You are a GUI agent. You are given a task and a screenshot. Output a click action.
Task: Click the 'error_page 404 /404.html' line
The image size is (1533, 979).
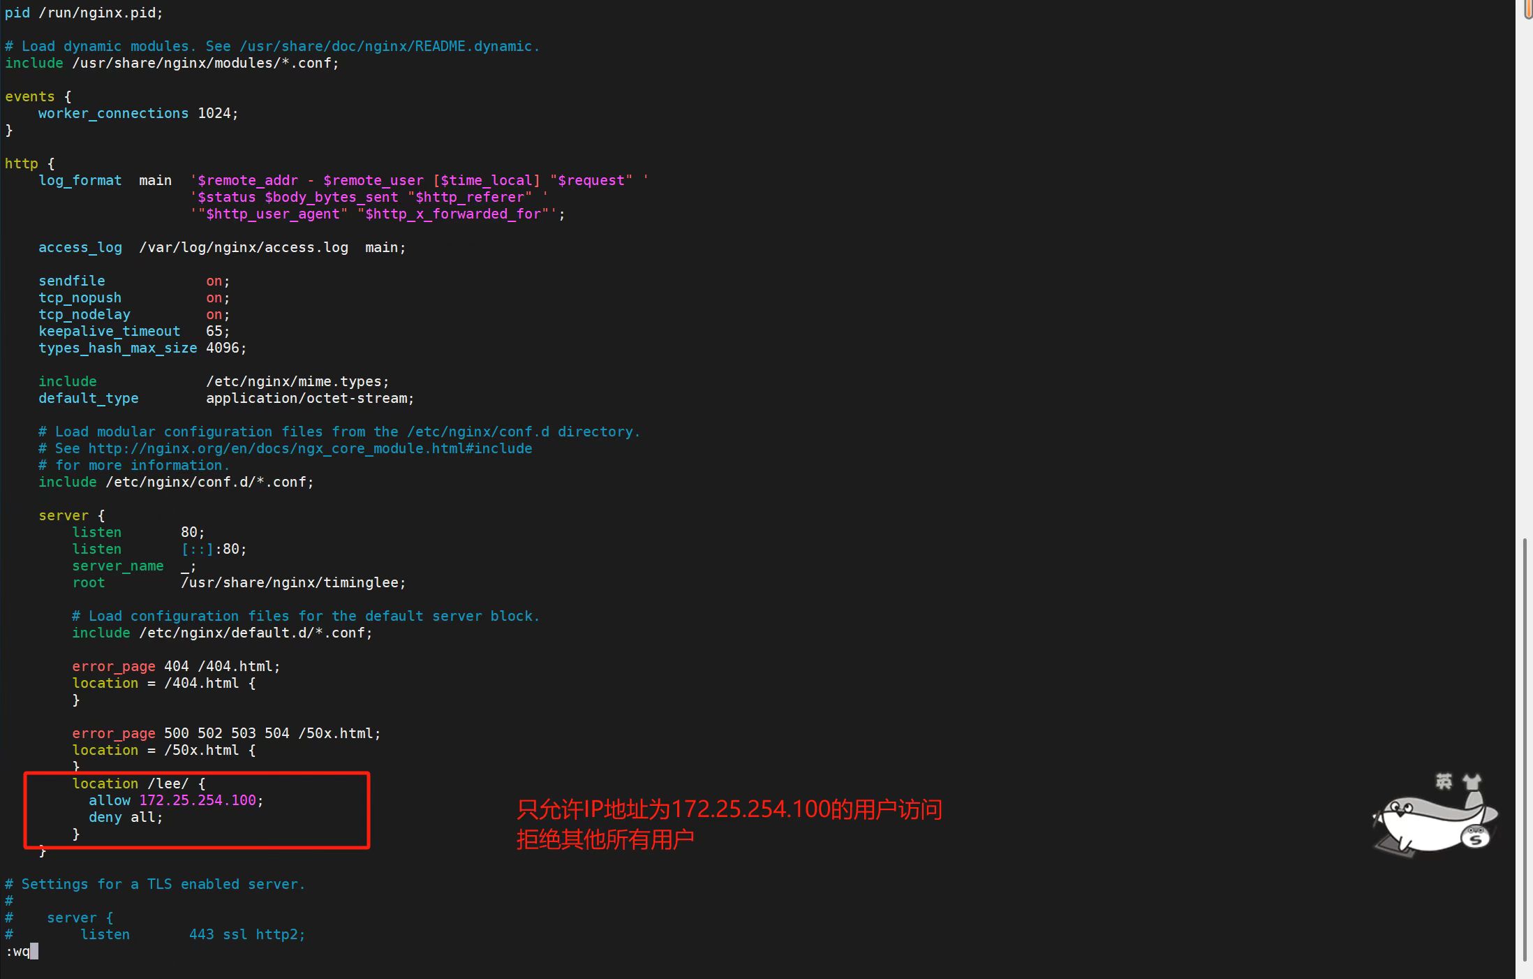[176, 666]
